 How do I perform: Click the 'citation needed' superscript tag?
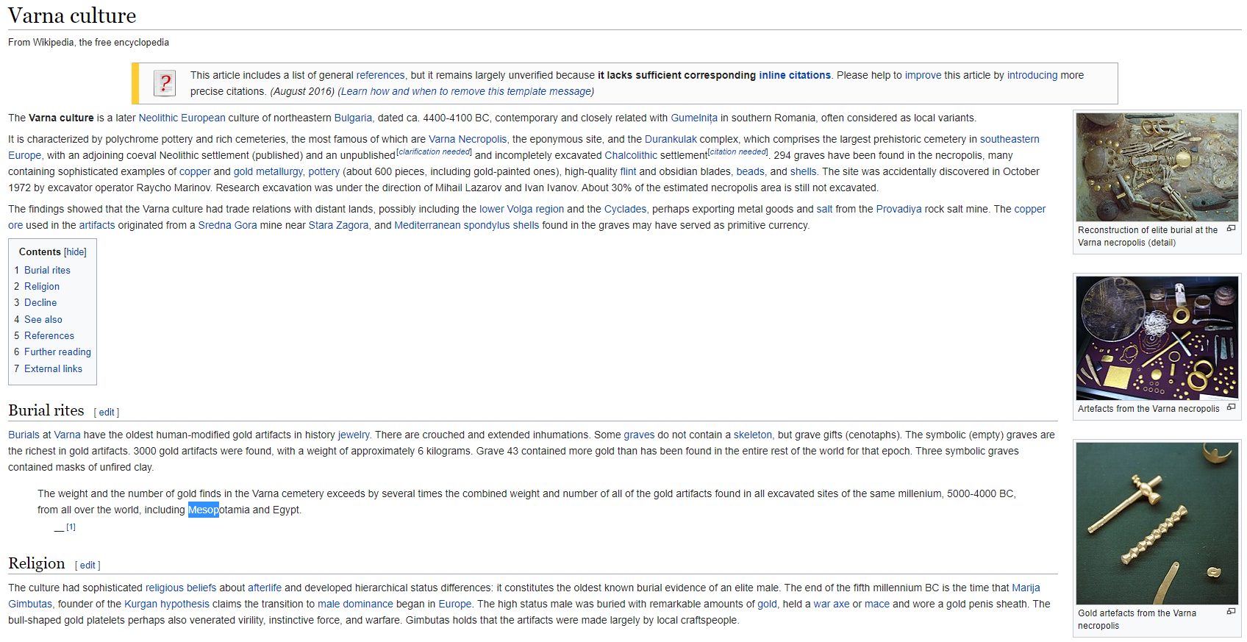[737, 151]
